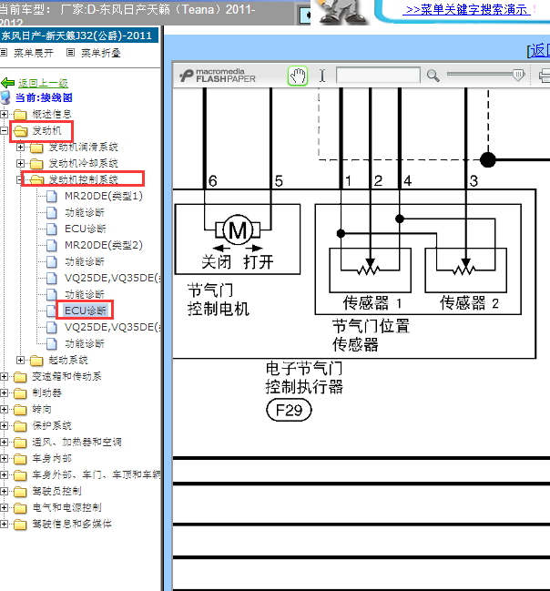
Task: Expand the 通风、加热器和空调 node
Action: click(x=5, y=442)
